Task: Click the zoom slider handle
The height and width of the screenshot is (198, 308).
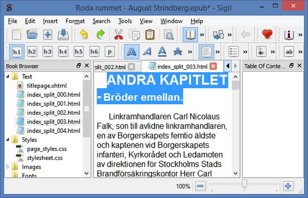Action: tap(244, 184)
